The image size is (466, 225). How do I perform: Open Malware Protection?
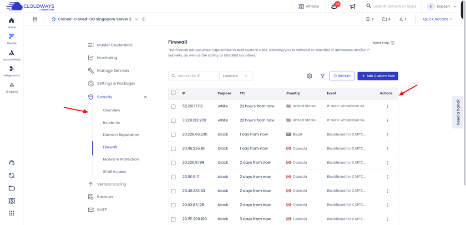point(121,160)
